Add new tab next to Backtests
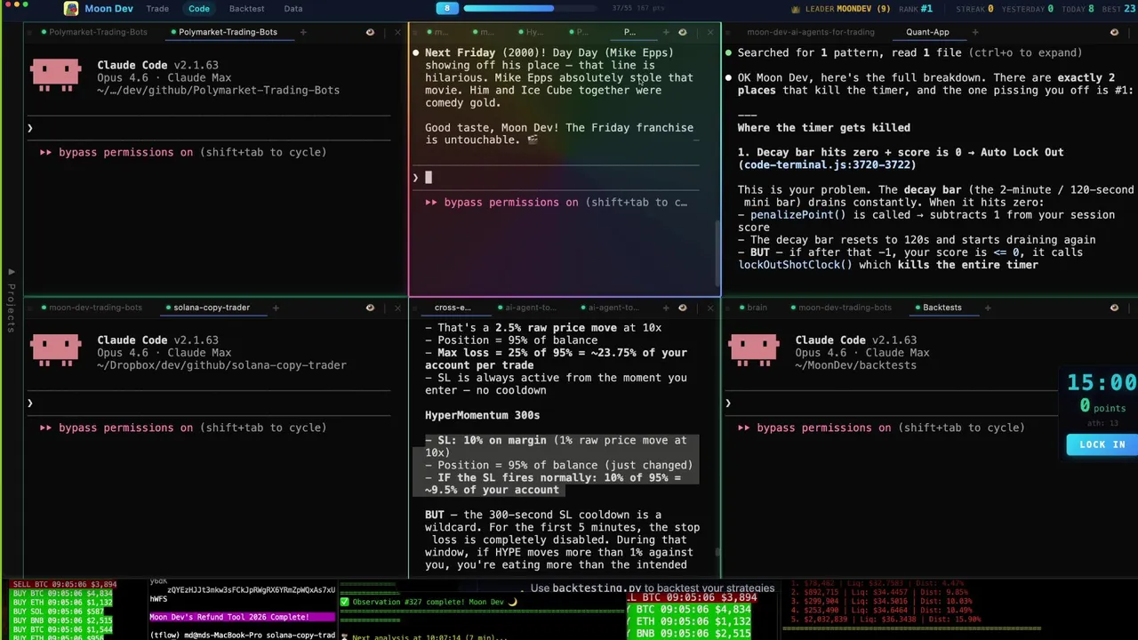Image resolution: width=1138 pixels, height=640 pixels. click(986, 308)
